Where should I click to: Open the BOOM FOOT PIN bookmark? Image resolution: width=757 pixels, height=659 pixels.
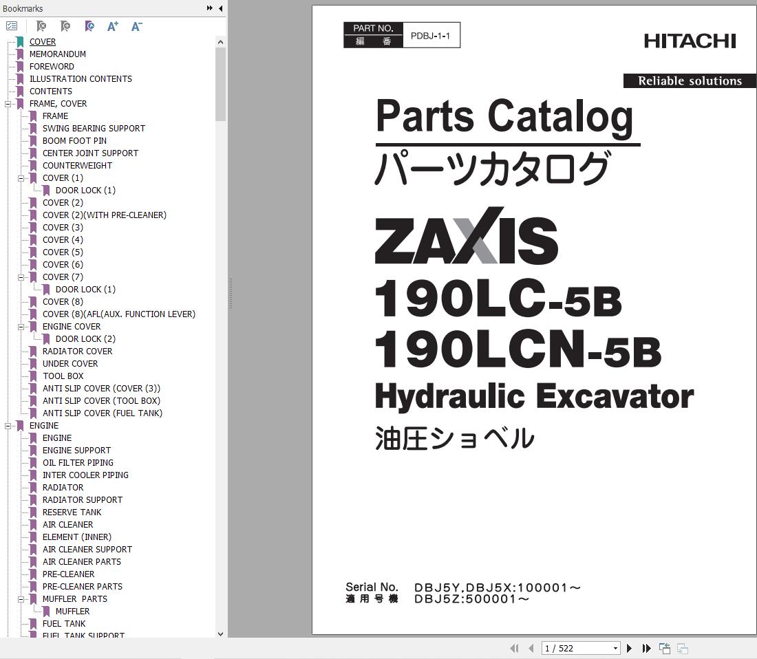point(74,141)
